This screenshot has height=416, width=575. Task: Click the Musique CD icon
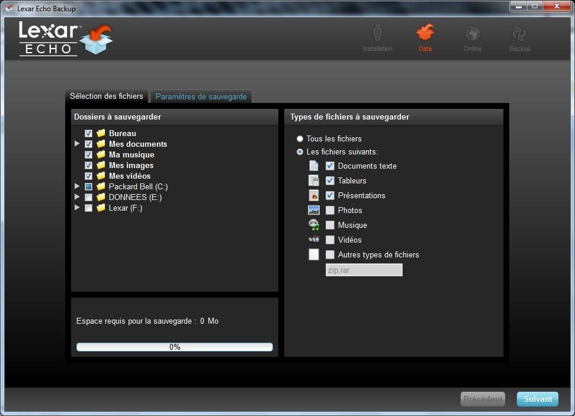[314, 225]
